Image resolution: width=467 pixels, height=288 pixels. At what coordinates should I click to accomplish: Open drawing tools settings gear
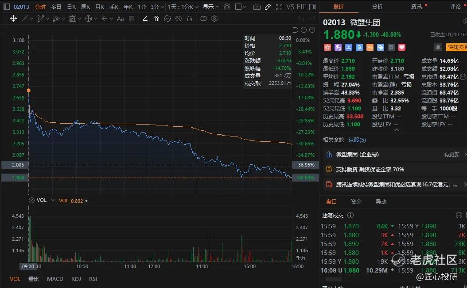click(x=214, y=19)
